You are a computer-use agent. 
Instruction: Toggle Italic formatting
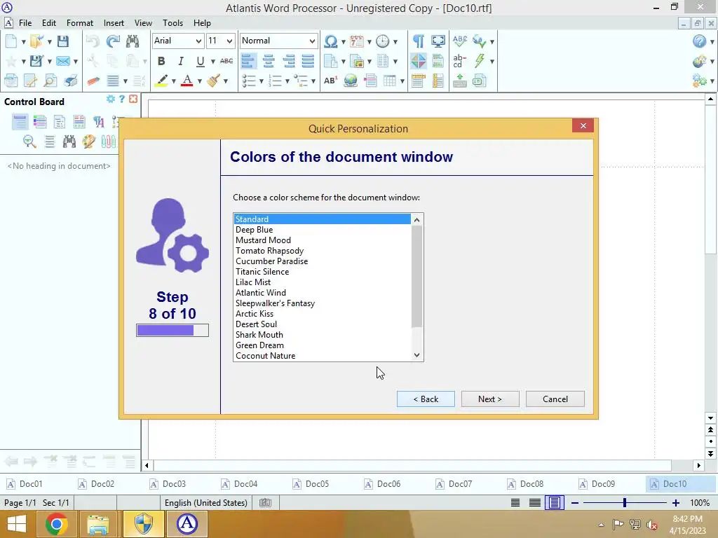pos(181,61)
